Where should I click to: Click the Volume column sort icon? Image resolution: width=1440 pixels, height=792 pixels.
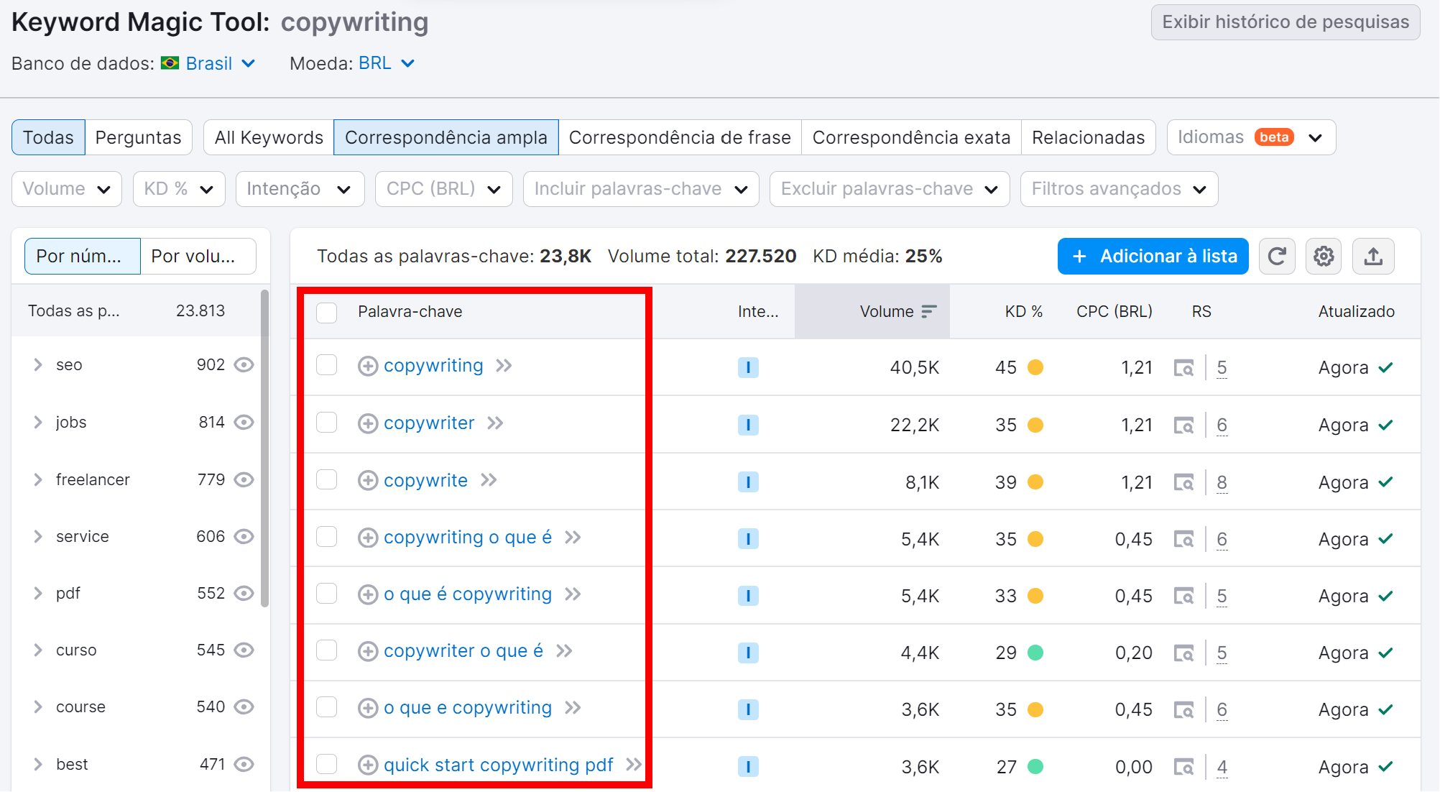click(929, 311)
